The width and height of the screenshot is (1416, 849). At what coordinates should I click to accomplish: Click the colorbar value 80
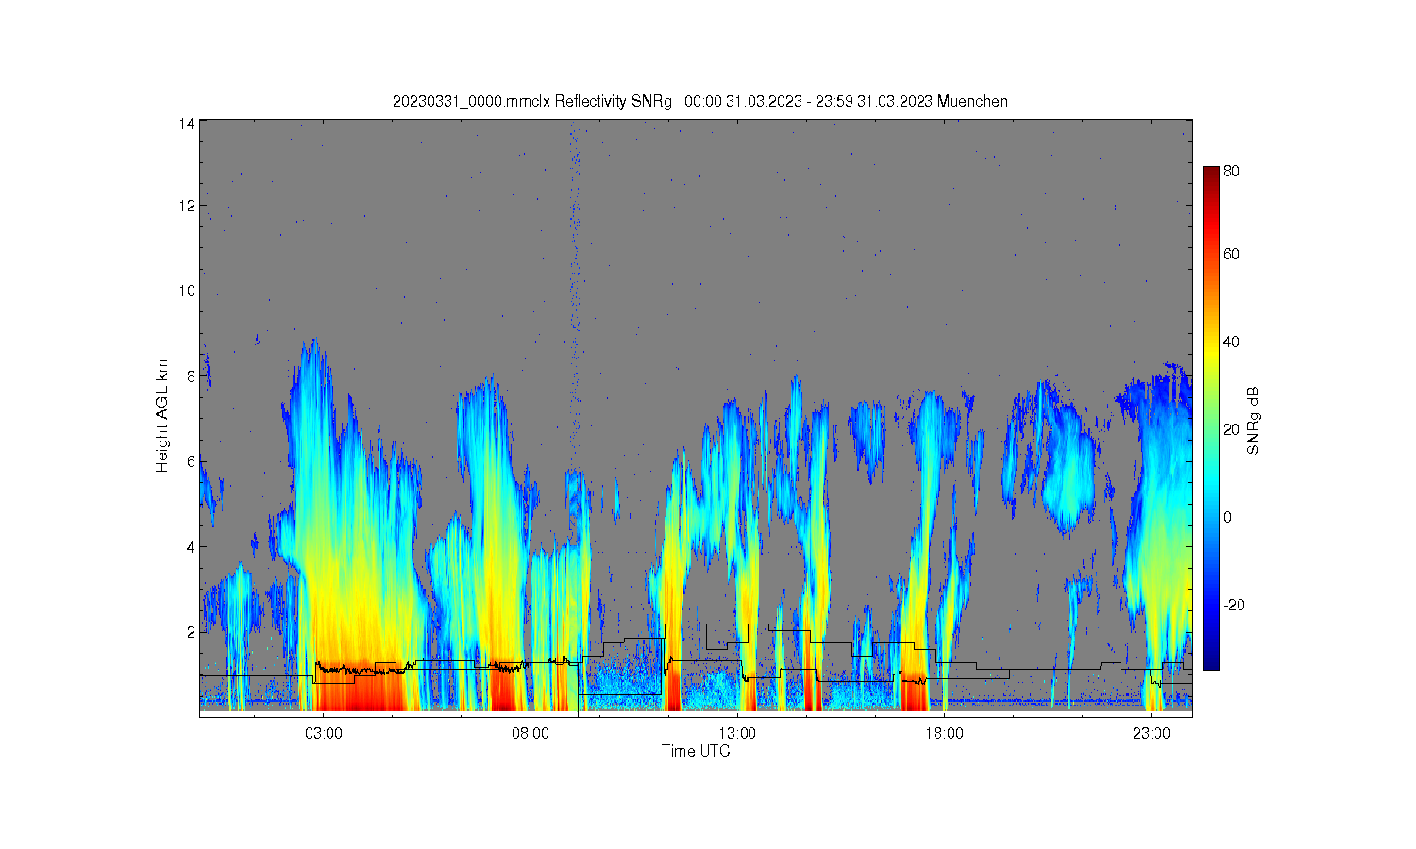click(x=1232, y=171)
